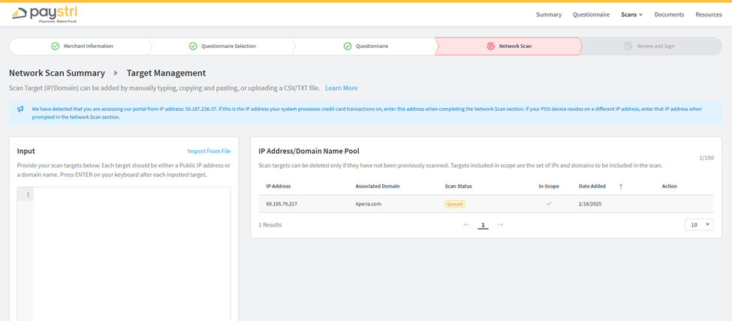Click the Questionnaire Selection checkmark icon
Screen dimensions: 732x321
click(x=193, y=46)
